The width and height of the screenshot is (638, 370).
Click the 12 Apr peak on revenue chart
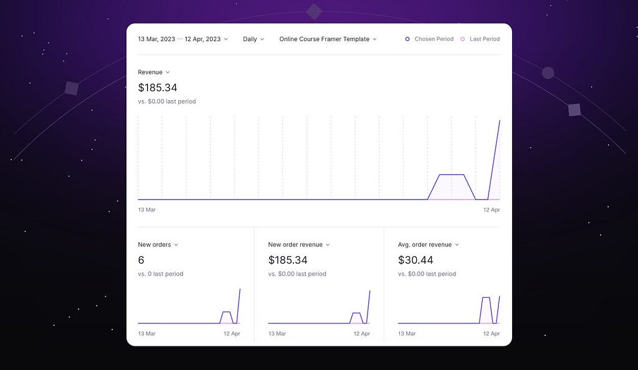point(499,121)
